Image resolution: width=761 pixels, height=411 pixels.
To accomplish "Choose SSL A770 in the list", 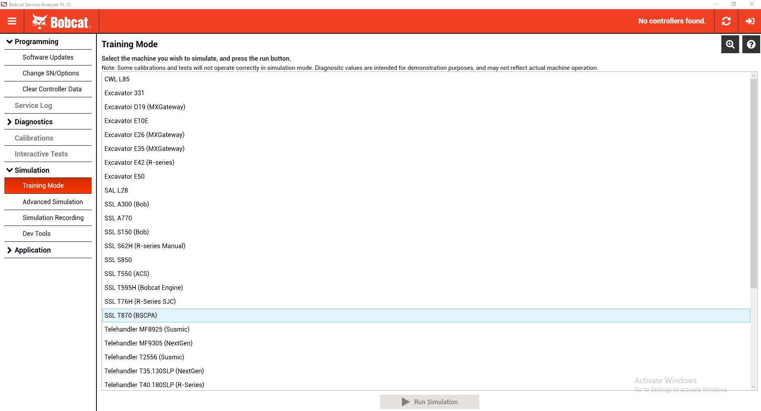I will pos(118,218).
